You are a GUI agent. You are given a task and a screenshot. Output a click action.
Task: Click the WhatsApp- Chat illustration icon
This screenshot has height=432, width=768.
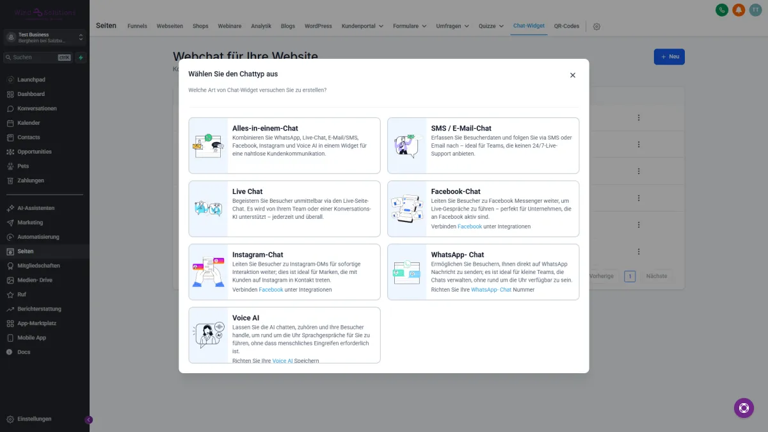[x=407, y=272]
